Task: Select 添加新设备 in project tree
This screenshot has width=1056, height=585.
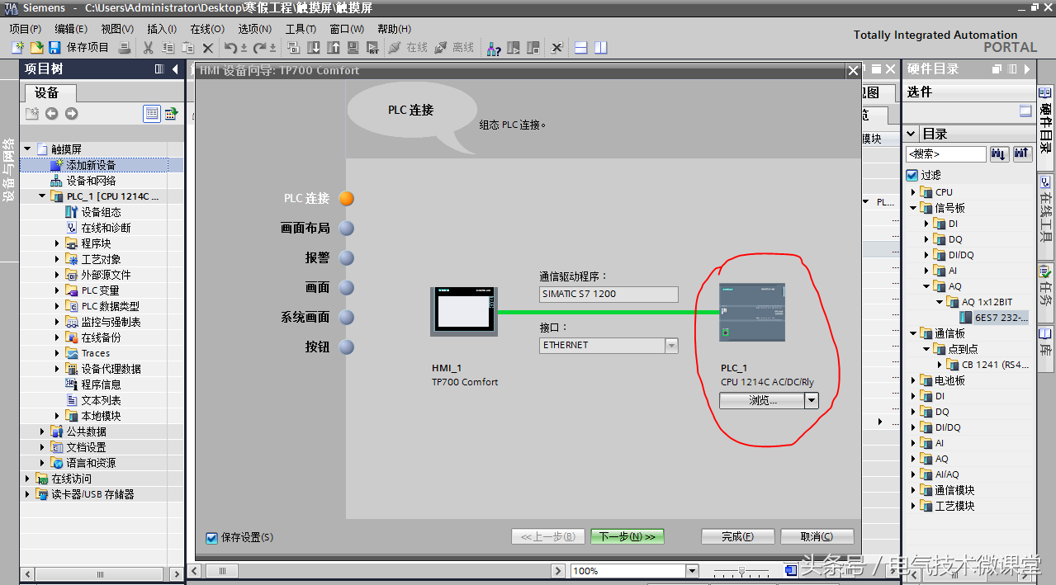Action: (x=91, y=165)
